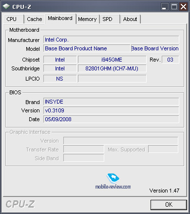Screen dimensions: 190x214
Task: Click the CPU-Z title bar icon
Action: (6, 6)
